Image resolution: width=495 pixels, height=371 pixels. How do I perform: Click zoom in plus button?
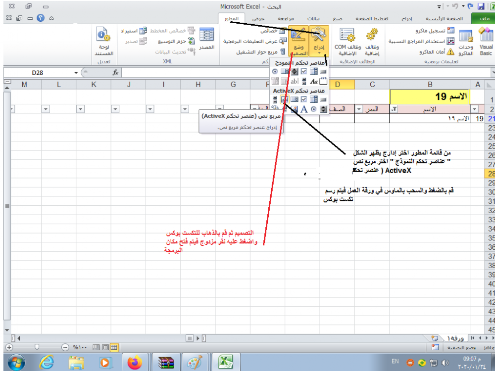click(9, 347)
